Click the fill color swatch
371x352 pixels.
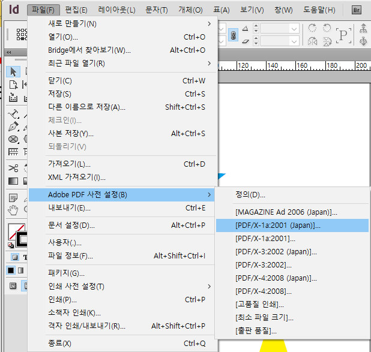coord(14,230)
